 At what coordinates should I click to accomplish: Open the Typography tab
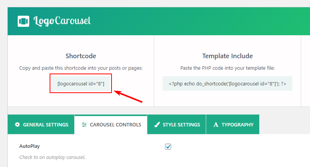pos(233,124)
